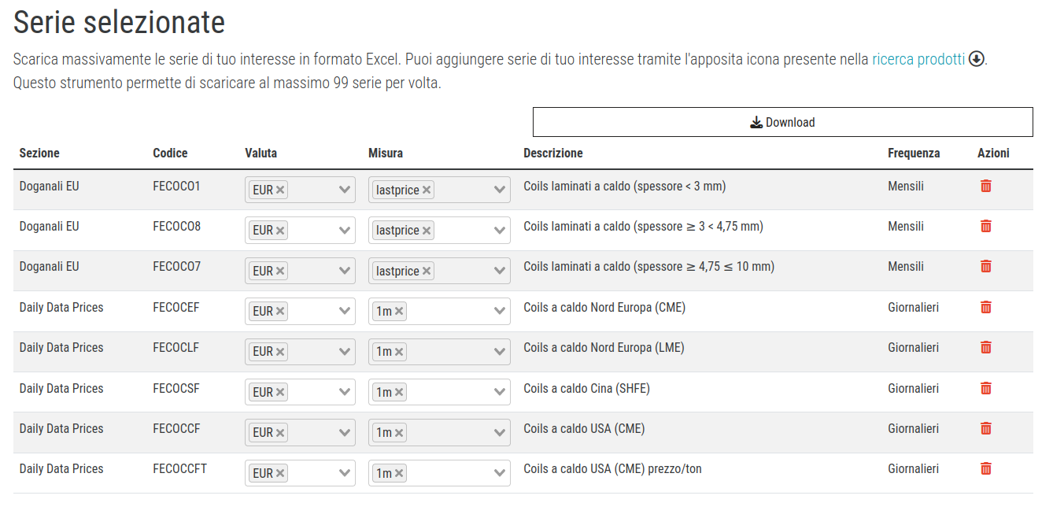Remove 1m tag in FECOCLF row
This screenshot has height=514, width=1053.
[399, 352]
